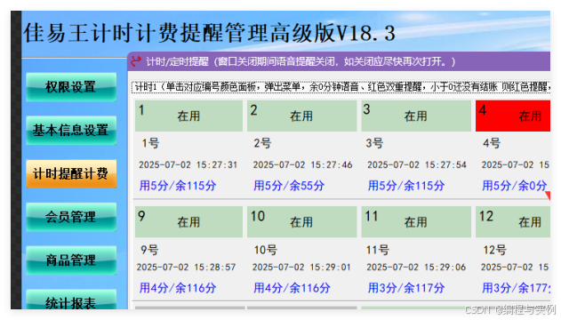Viewport: 561px width, 320px height.
Task: Click 用5分/余115分 under panel 3号
Action: click(x=406, y=186)
